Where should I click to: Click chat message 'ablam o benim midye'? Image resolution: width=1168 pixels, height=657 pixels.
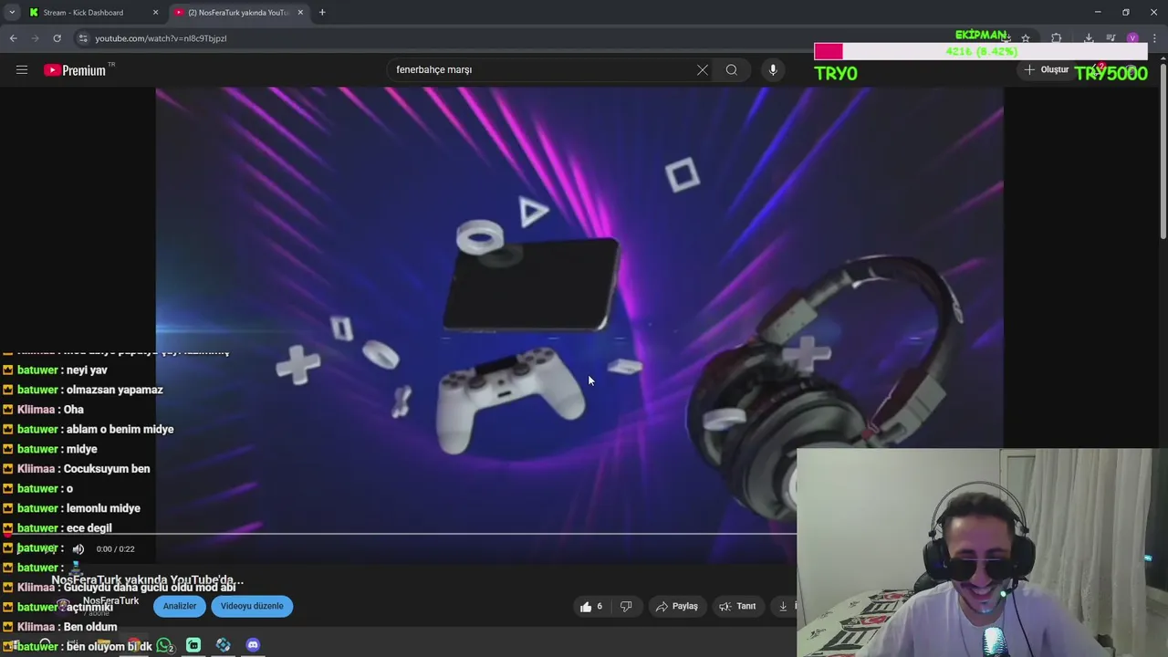point(120,429)
